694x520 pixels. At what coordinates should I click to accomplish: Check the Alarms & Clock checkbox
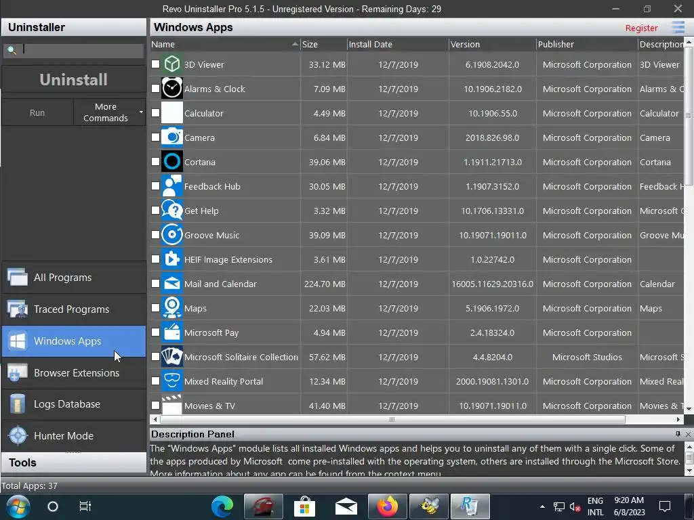coord(155,89)
